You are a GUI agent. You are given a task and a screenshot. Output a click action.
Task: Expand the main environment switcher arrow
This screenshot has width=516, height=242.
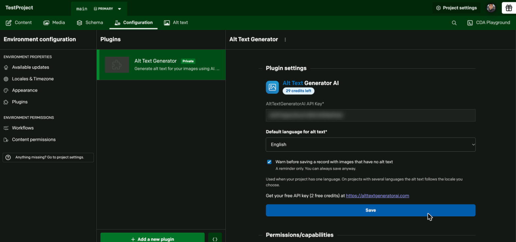coord(119,9)
